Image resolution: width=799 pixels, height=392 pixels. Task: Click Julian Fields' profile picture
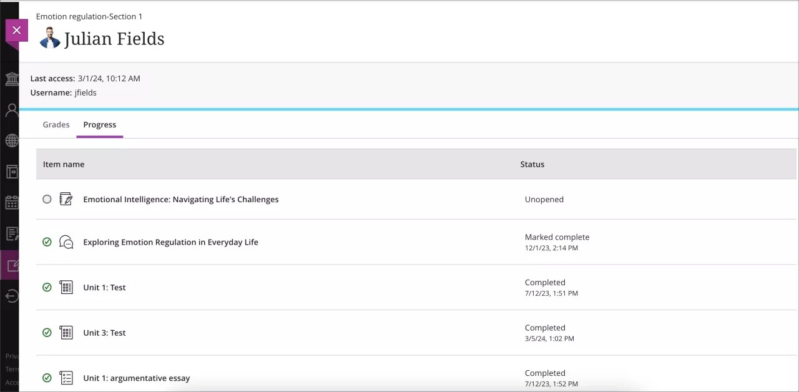(49, 38)
